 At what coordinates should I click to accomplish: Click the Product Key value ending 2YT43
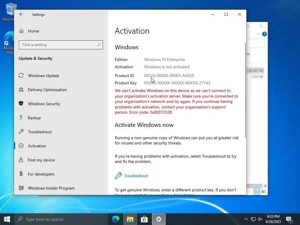pyautogui.click(x=177, y=83)
